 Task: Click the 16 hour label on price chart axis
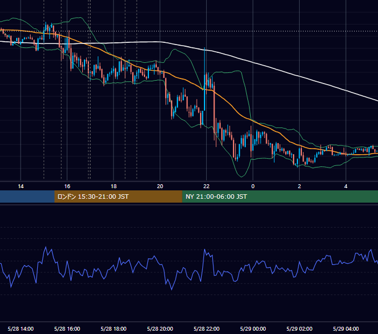[x=67, y=186]
